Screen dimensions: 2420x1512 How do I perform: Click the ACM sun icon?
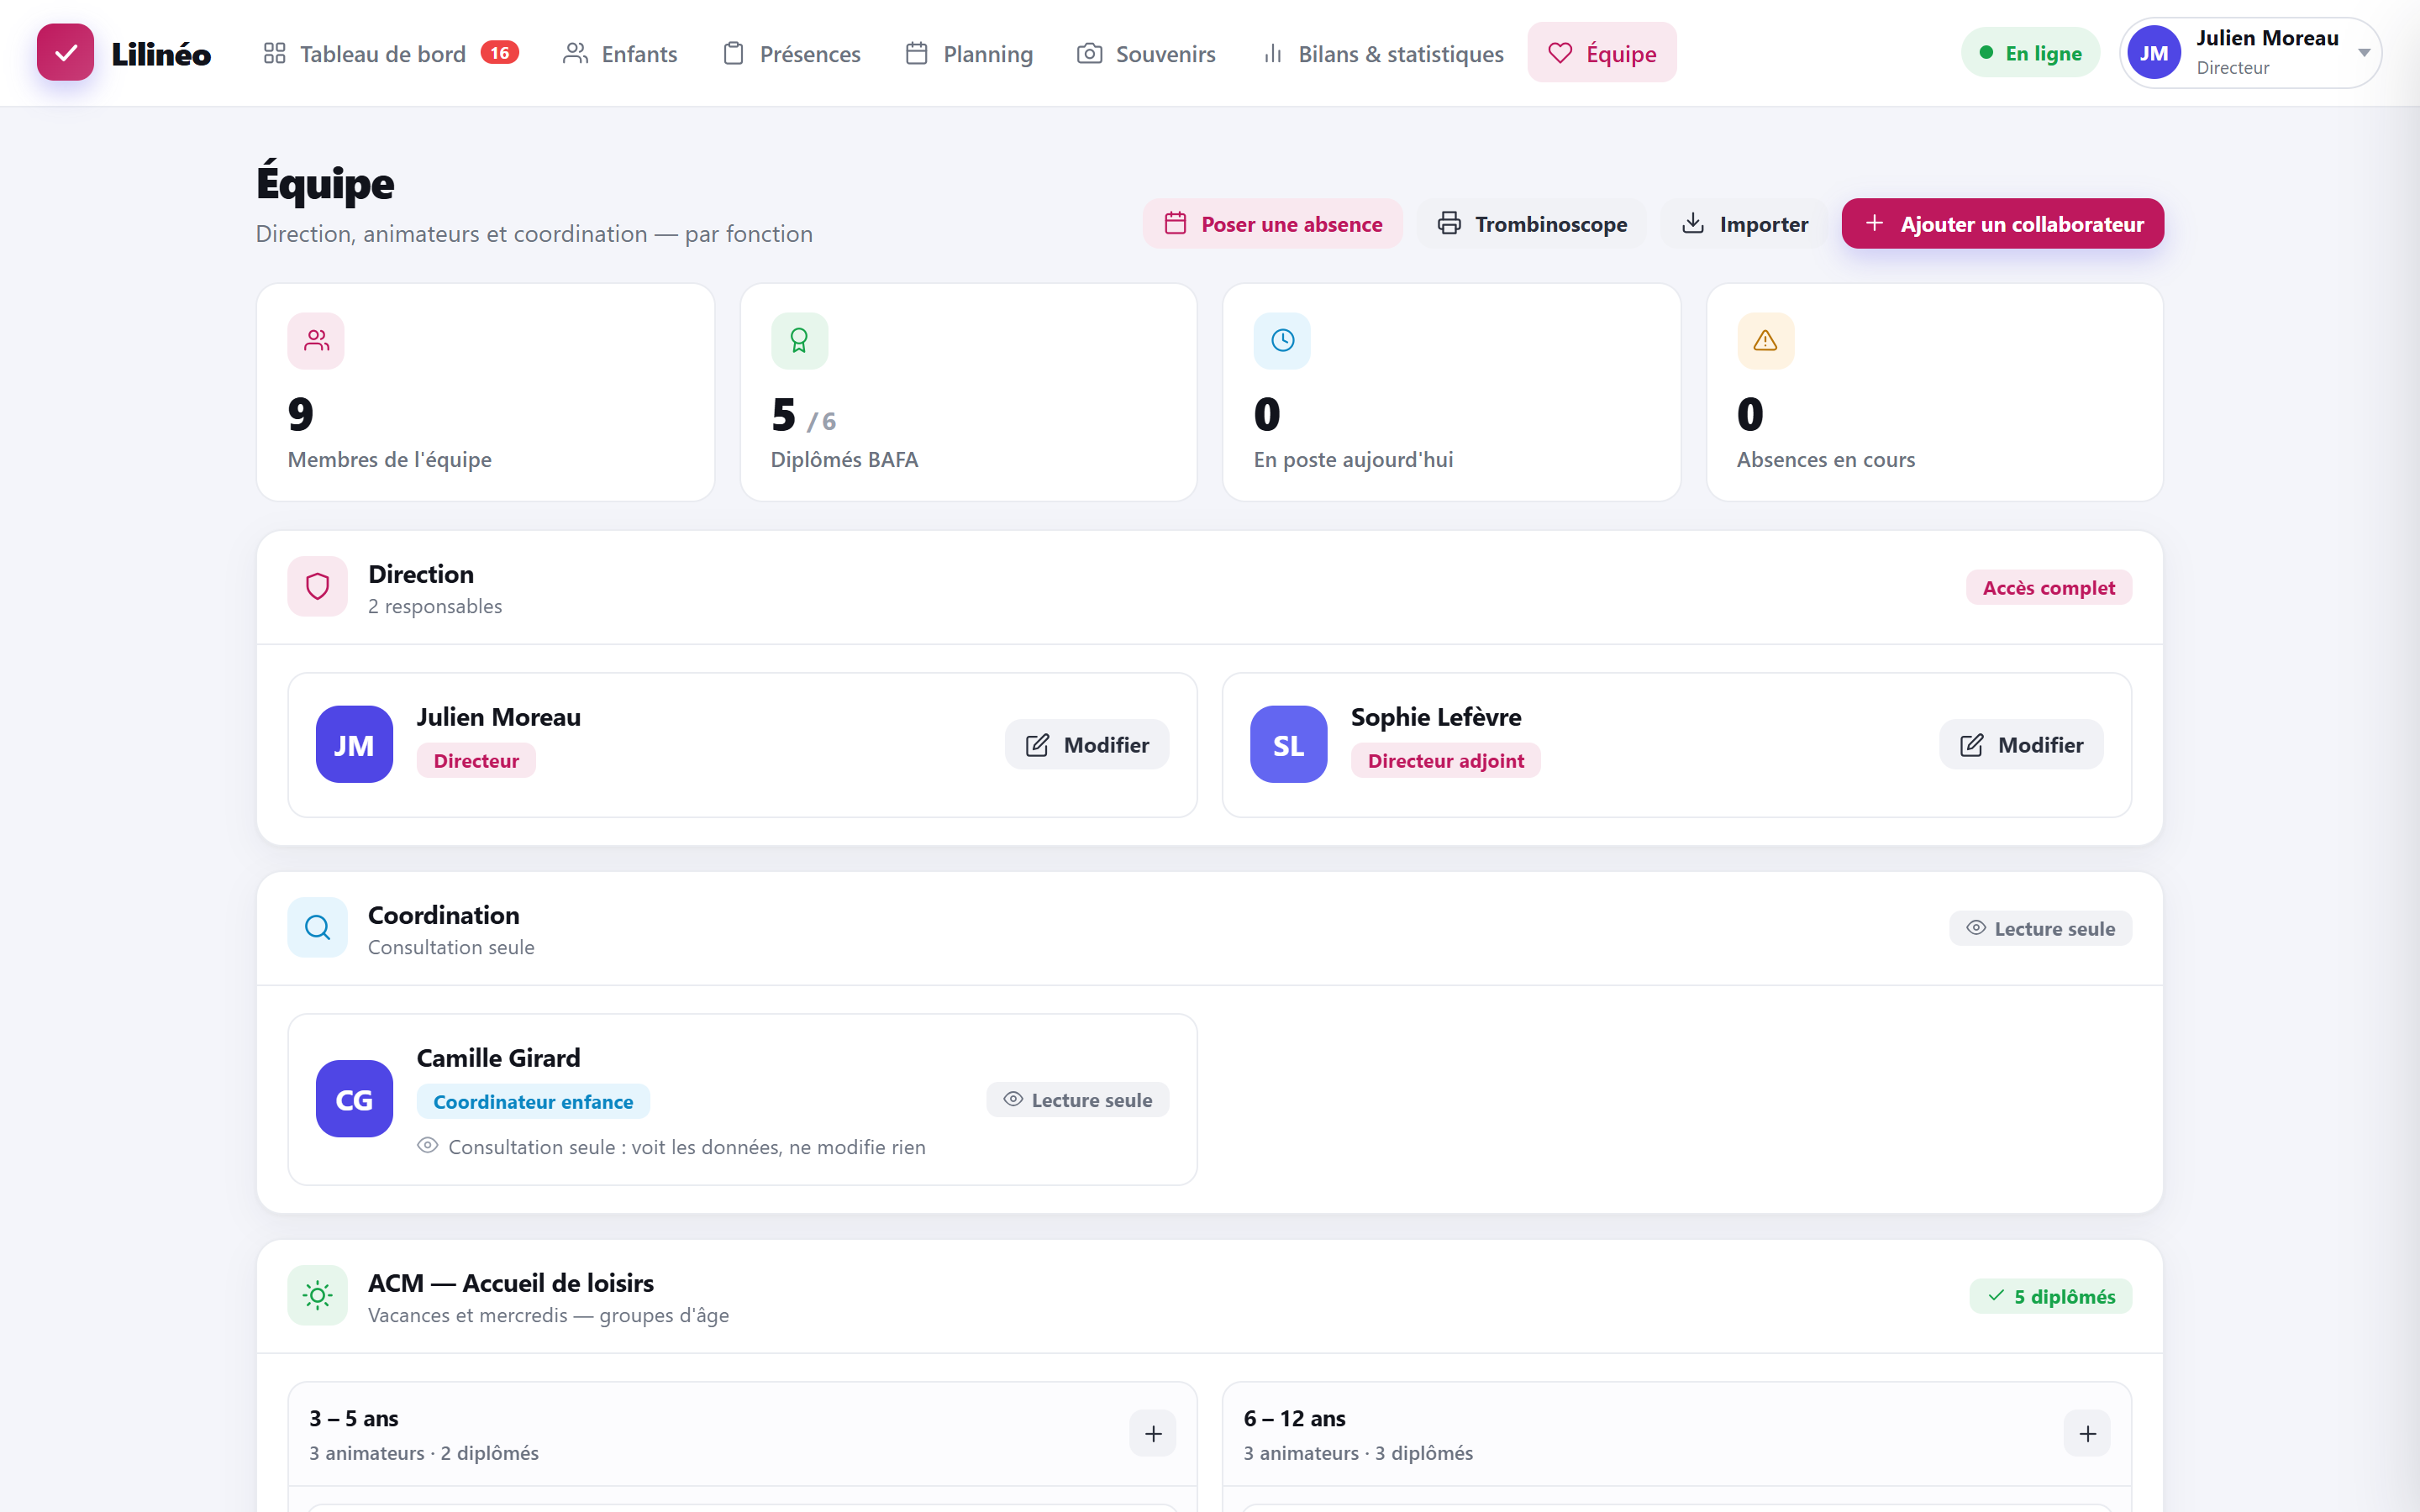(317, 1295)
